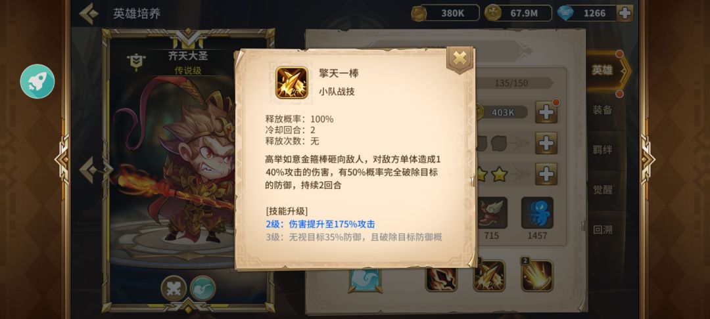Add diamonds with the plus button
This screenshot has width=710, height=319.
coord(625,13)
